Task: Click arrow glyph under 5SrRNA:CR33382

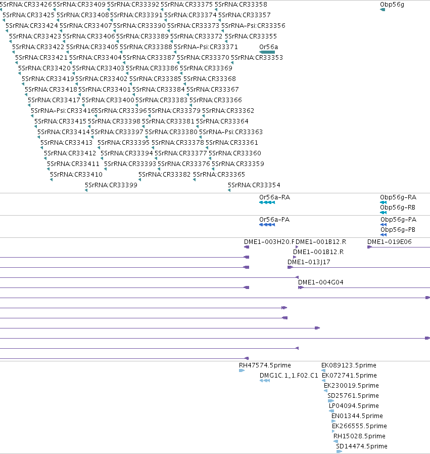Action: (139, 180)
